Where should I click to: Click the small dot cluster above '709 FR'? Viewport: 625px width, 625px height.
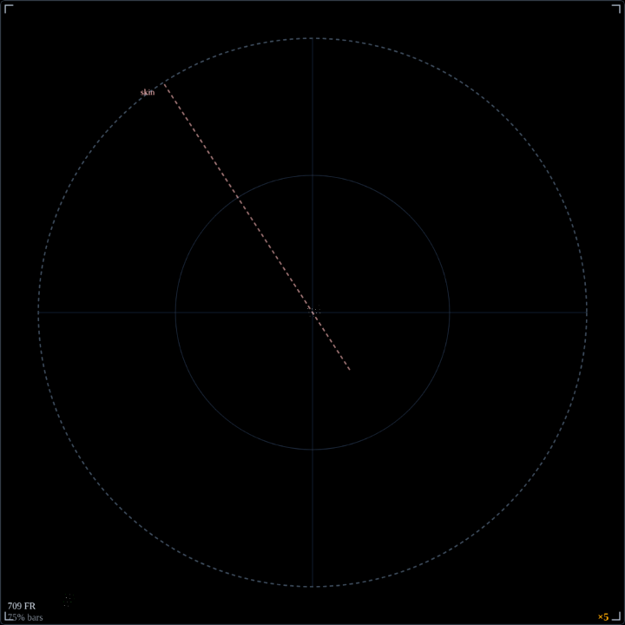click(69, 600)
